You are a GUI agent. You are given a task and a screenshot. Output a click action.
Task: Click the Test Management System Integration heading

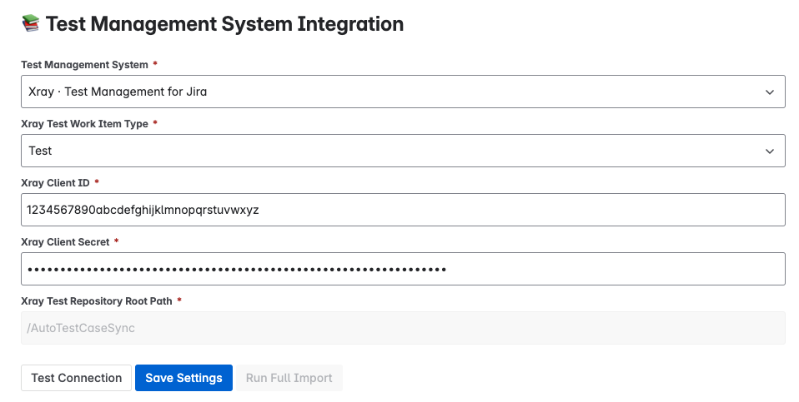point(224,24)
